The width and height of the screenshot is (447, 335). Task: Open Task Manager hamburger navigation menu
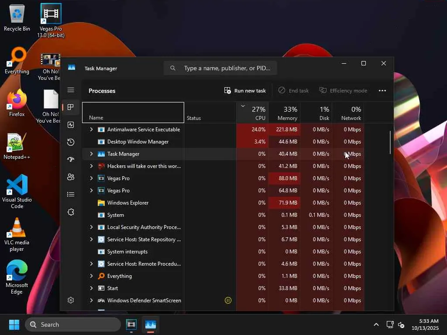pos(71,90)
